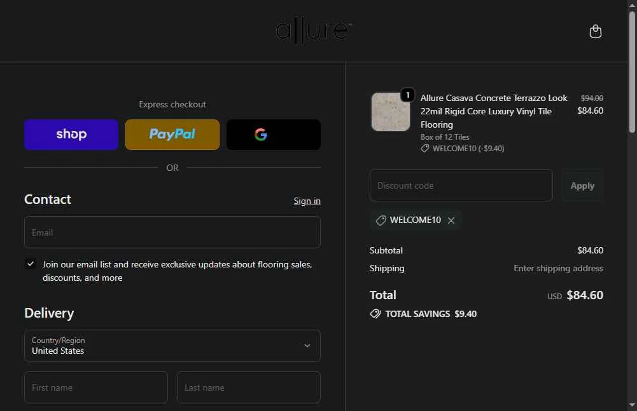Click the item quantity badge 1
The height and width of the screenshot is (411, 637).
click(407, 95)
